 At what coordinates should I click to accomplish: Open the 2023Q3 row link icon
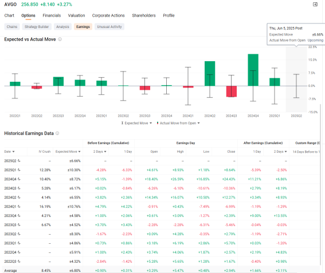[x=19, y=224]
